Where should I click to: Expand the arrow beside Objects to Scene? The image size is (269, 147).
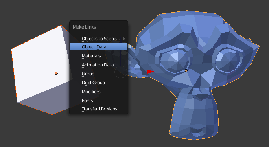click(124, 39)
